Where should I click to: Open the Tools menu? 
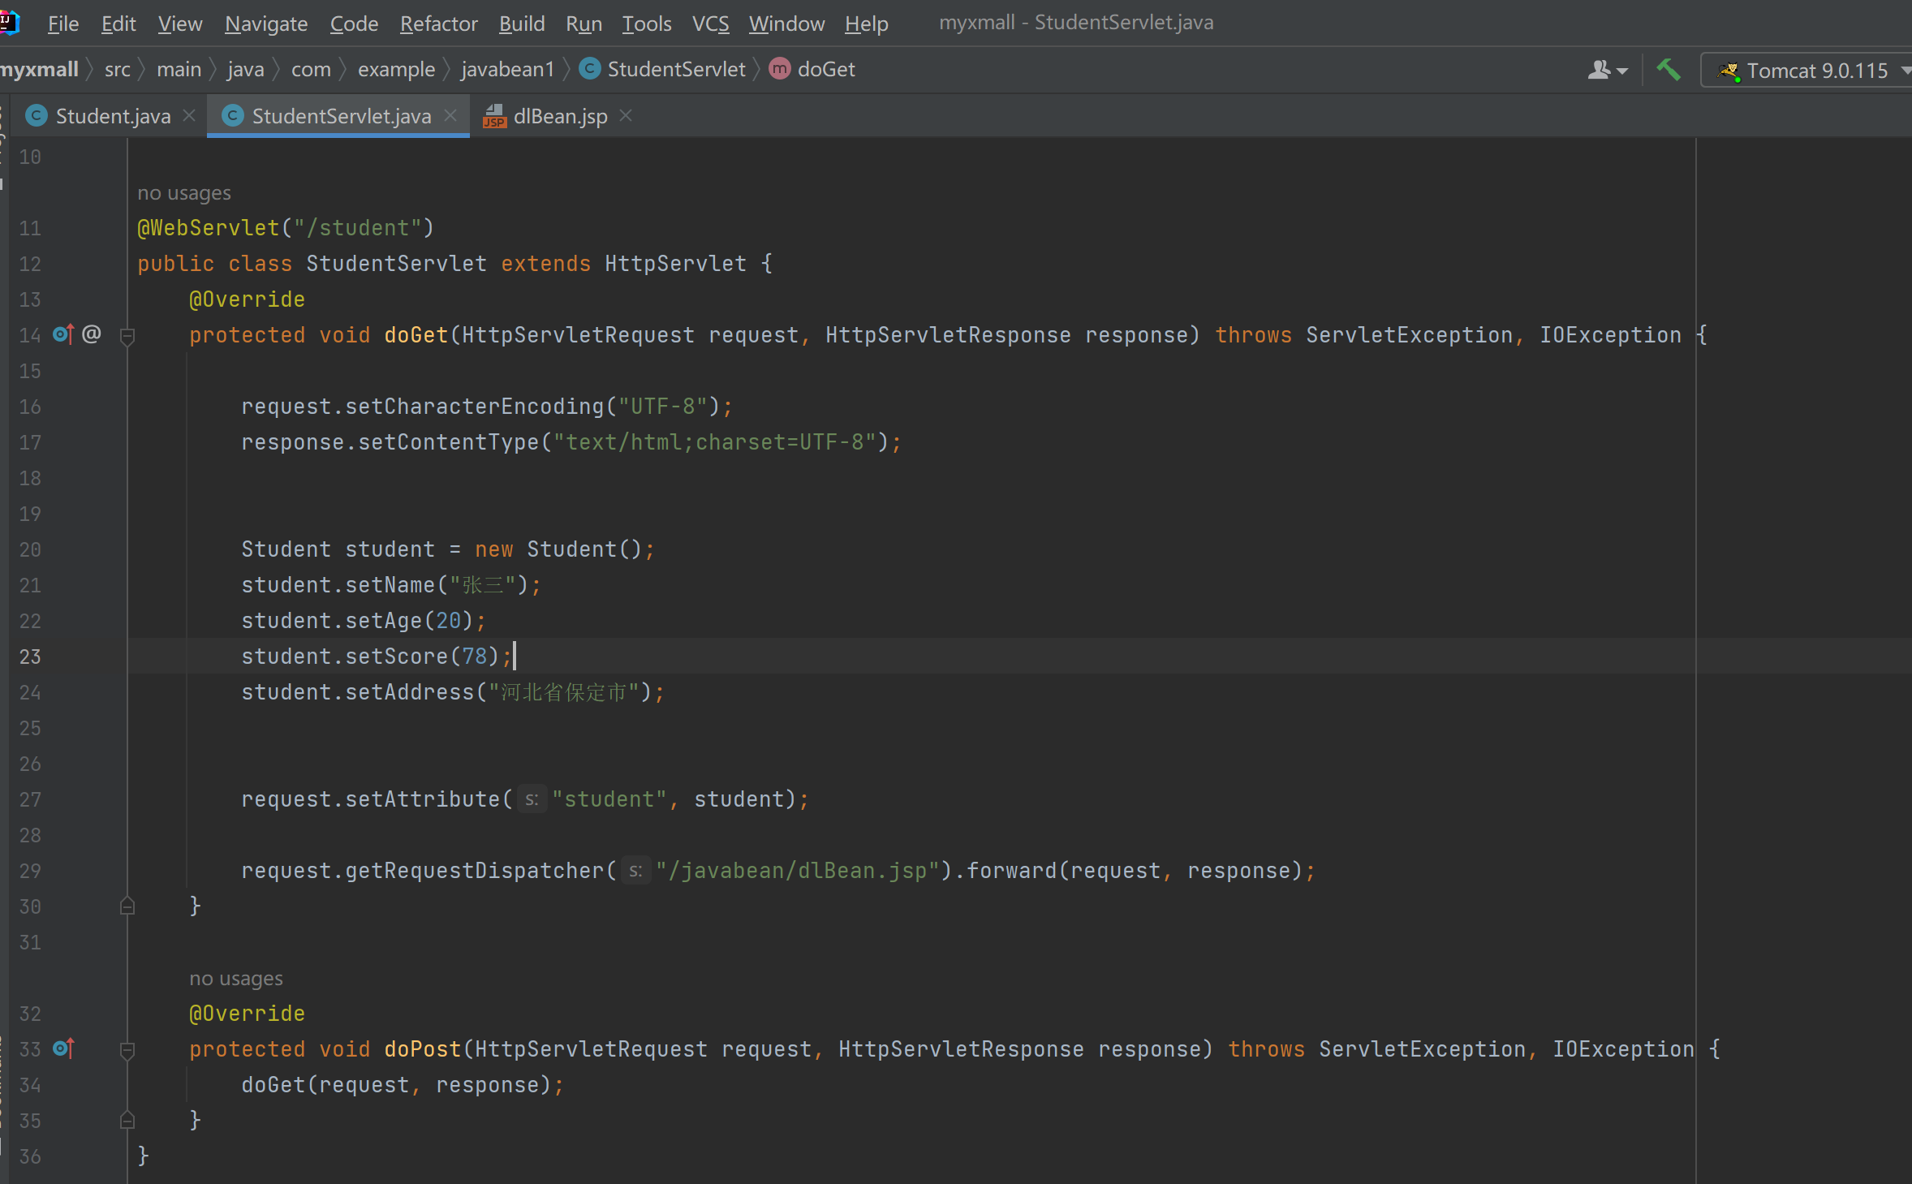point(647,24)
